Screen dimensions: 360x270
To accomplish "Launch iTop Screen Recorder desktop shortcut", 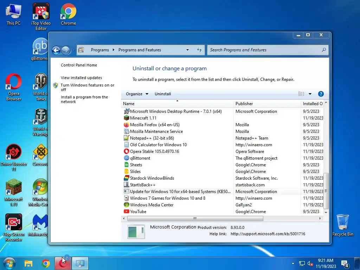I will [14, 228].
